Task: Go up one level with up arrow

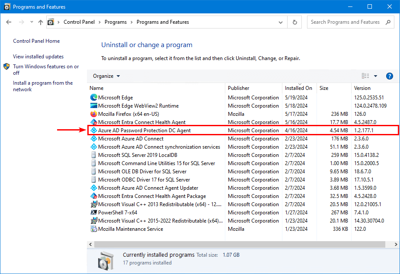Action: click(40, 22)
